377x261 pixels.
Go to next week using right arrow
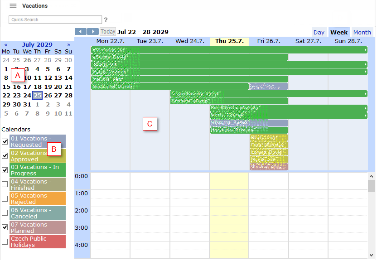coord(93,31)
